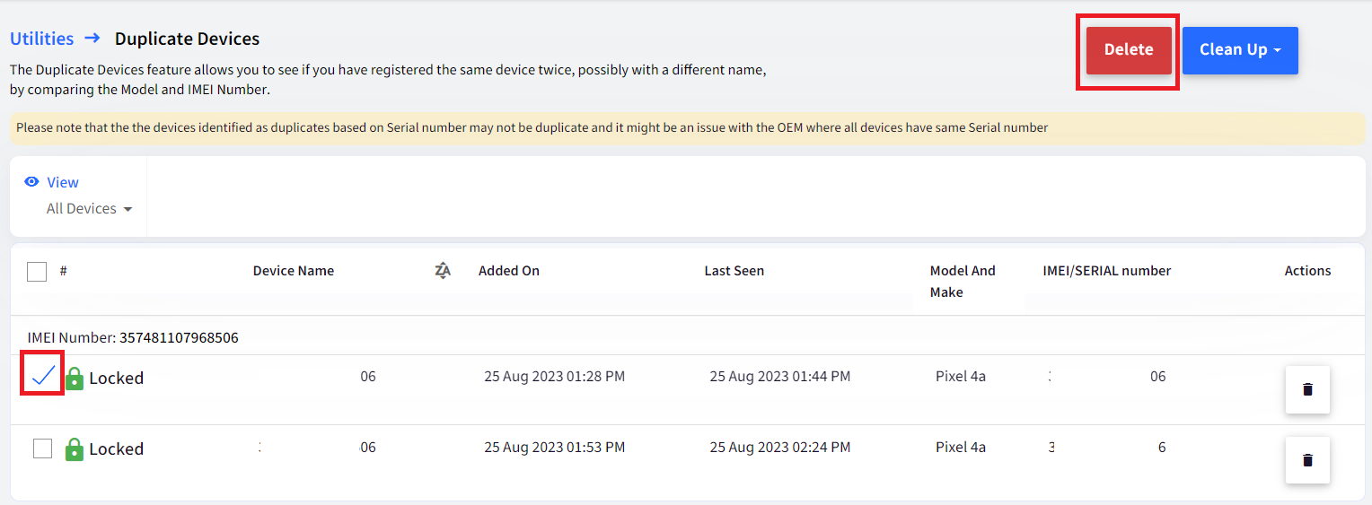1372x505 pixels.
Task: Click '25 Aug 2023 01:28 PM' cell
Action: (x=554, y=377)
